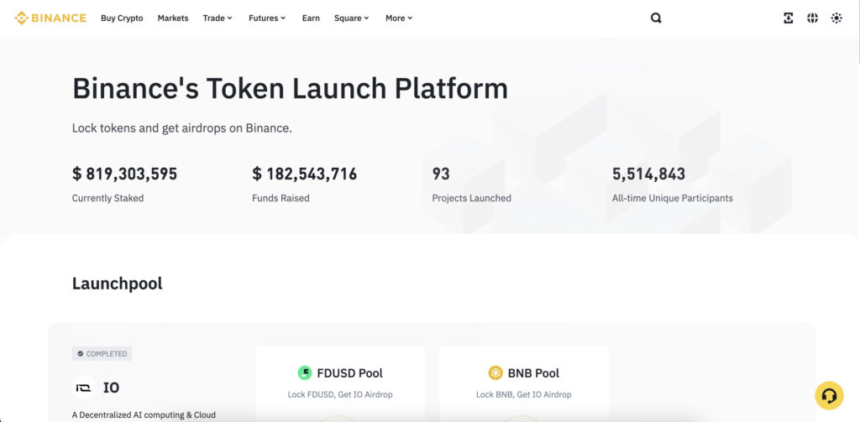The image size is (860, 422).
Task: Click 'Lock tokens and get airdrops' subtitle
Action: [x=181, y=128]
